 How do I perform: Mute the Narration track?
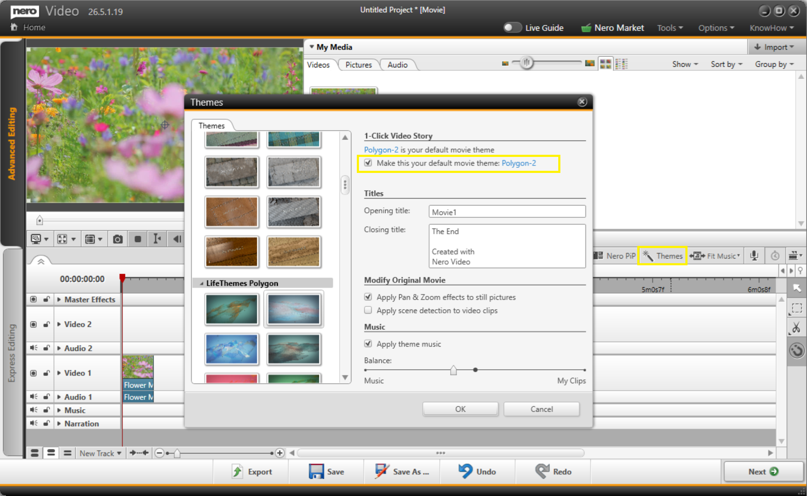click(x=33, y=423)
